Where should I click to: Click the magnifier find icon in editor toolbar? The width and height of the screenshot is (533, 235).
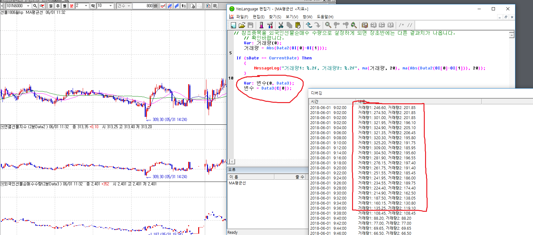tap(328, 25)
